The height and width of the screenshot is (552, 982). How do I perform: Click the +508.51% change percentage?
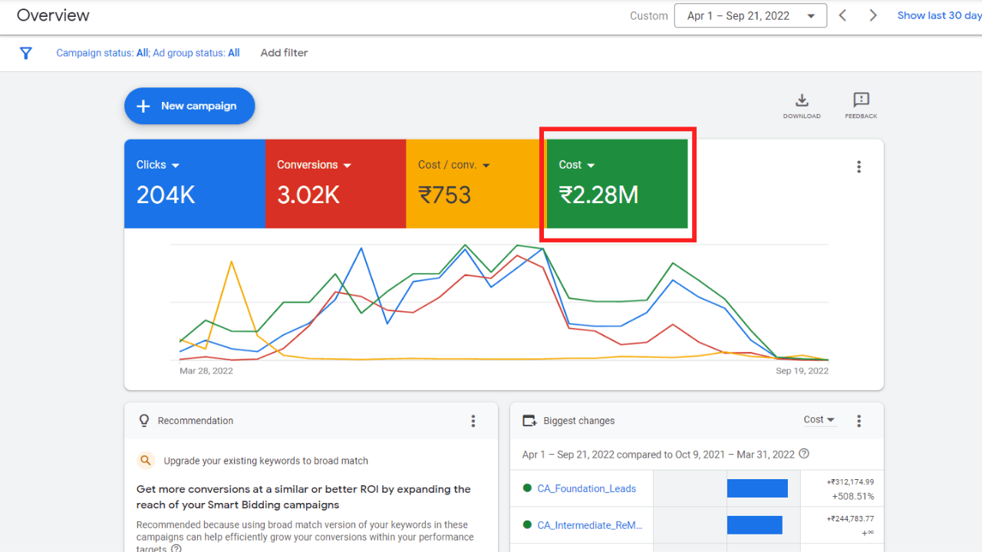853,496
